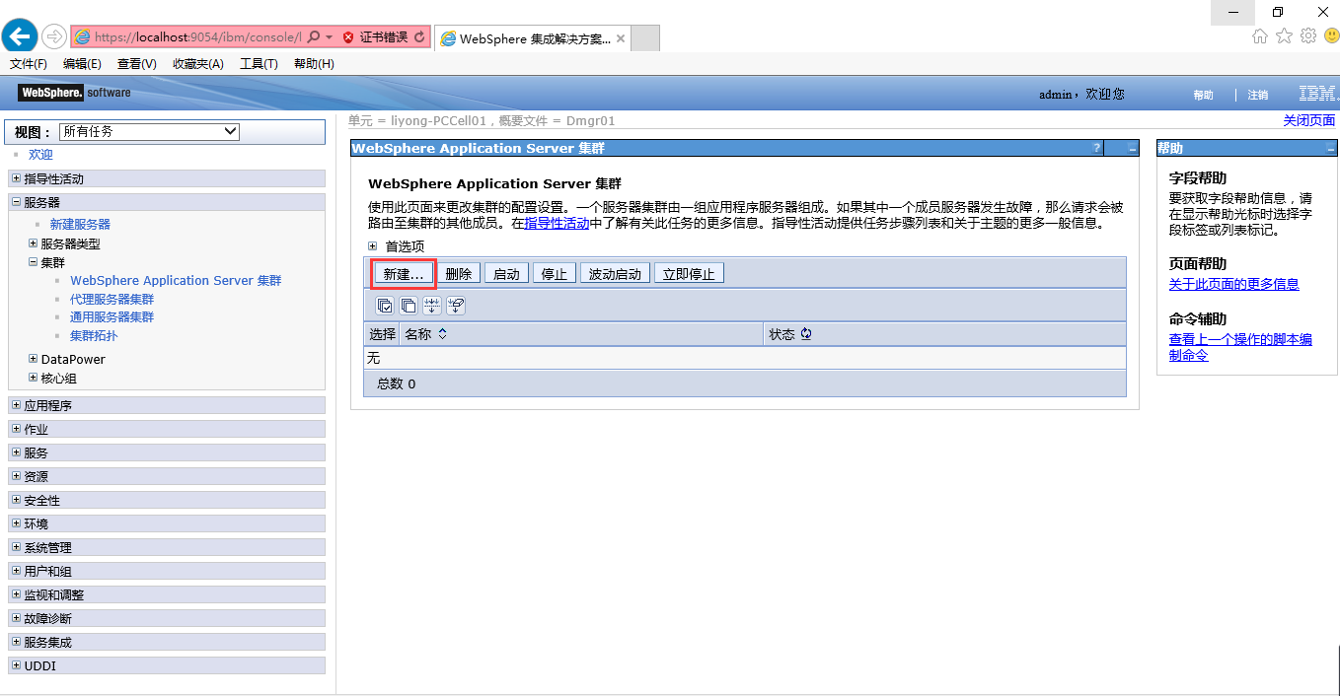1340x696 pixels.
Task: Close the WebSphere 集成解决方案 browser tab
Action: 620,38
